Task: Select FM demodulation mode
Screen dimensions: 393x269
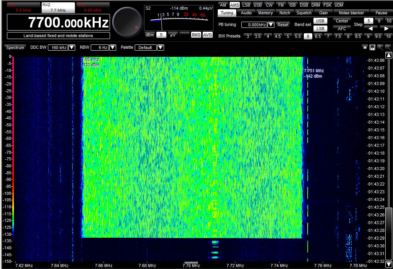Action: coord(281,5)
